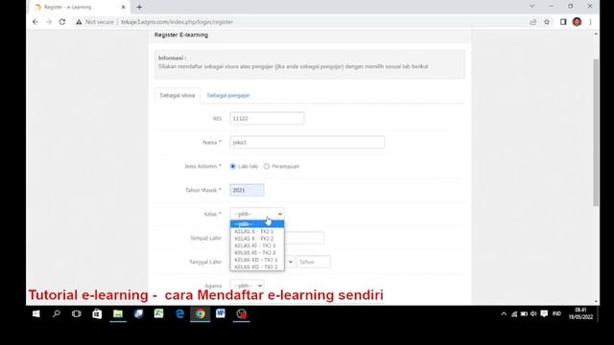This screenshot has width=614, height=345.
Task: Show hidden system tray icons
Action: [x=504, y=313]
